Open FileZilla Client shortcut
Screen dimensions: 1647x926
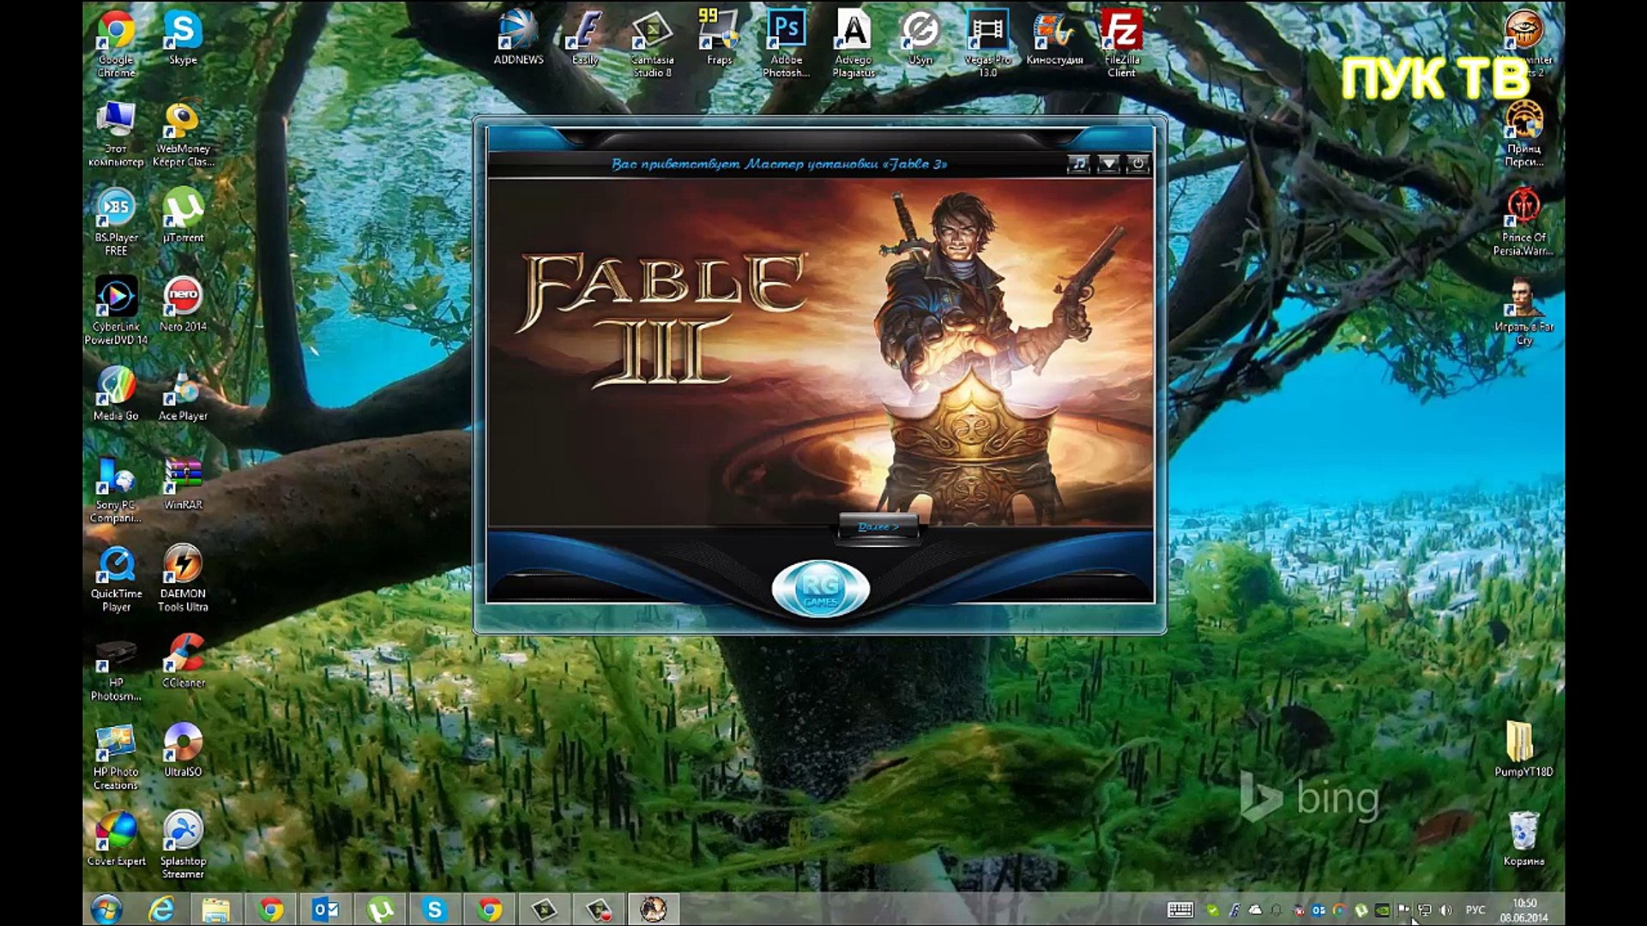[1121, 44]
